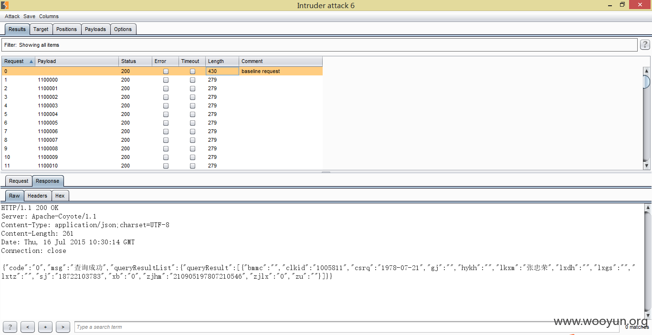Click the HTTP/1.1 200 OK line

30,208
